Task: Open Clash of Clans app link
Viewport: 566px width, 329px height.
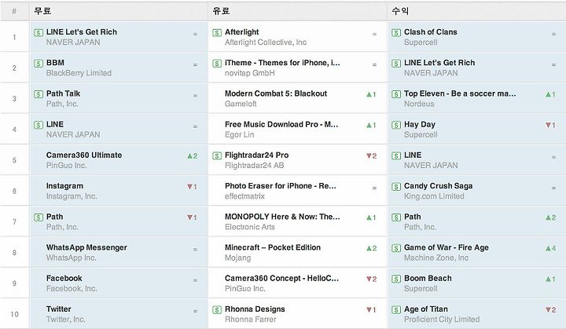Action: [431, 32]
